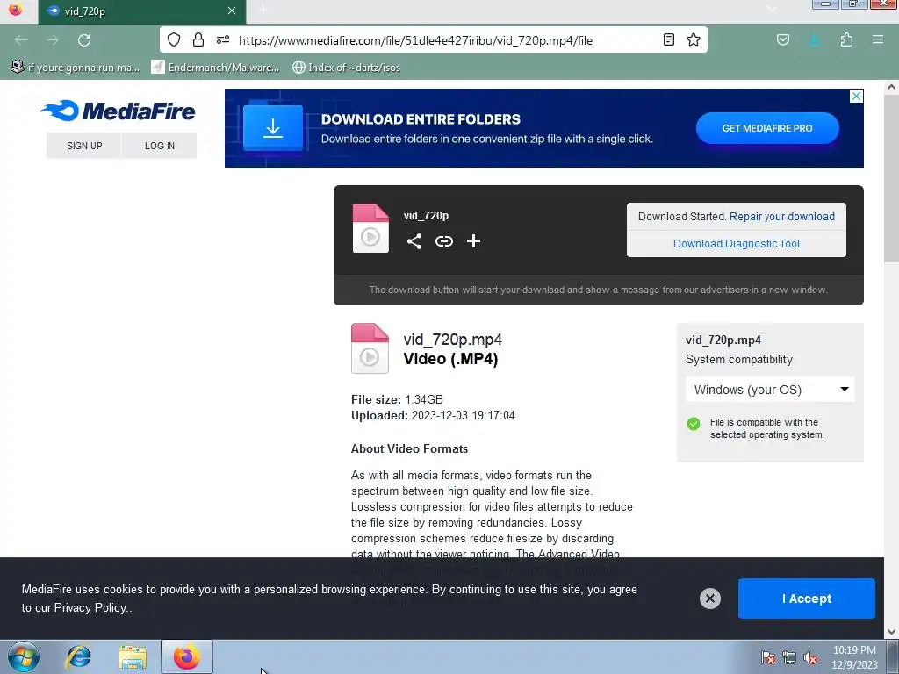Viewport: 899px width, 674px height.
Task: Click the padlock site security icon
Action: click(x=198, y=39)
